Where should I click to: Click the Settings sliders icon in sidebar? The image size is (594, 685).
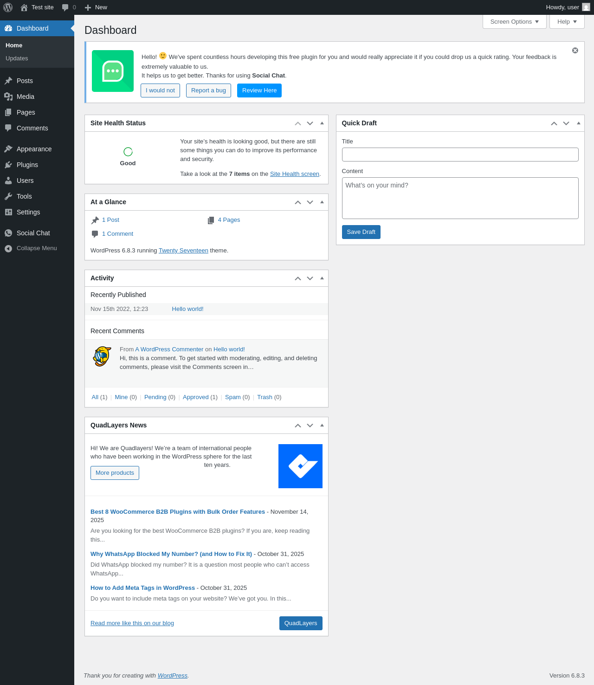point(8,212)
